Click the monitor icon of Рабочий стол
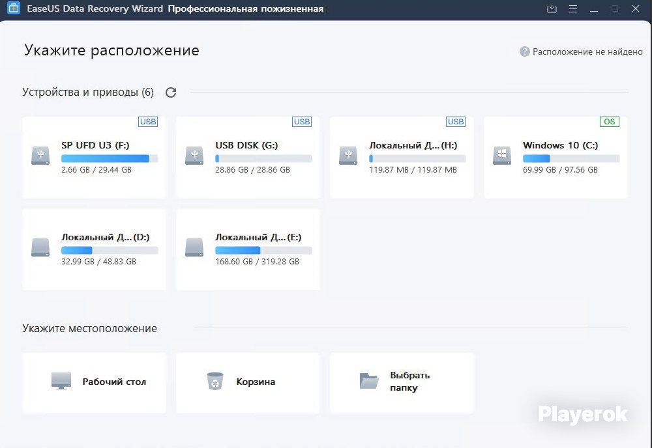The height and width of the screenshot is (448, 652). (61, 381)
